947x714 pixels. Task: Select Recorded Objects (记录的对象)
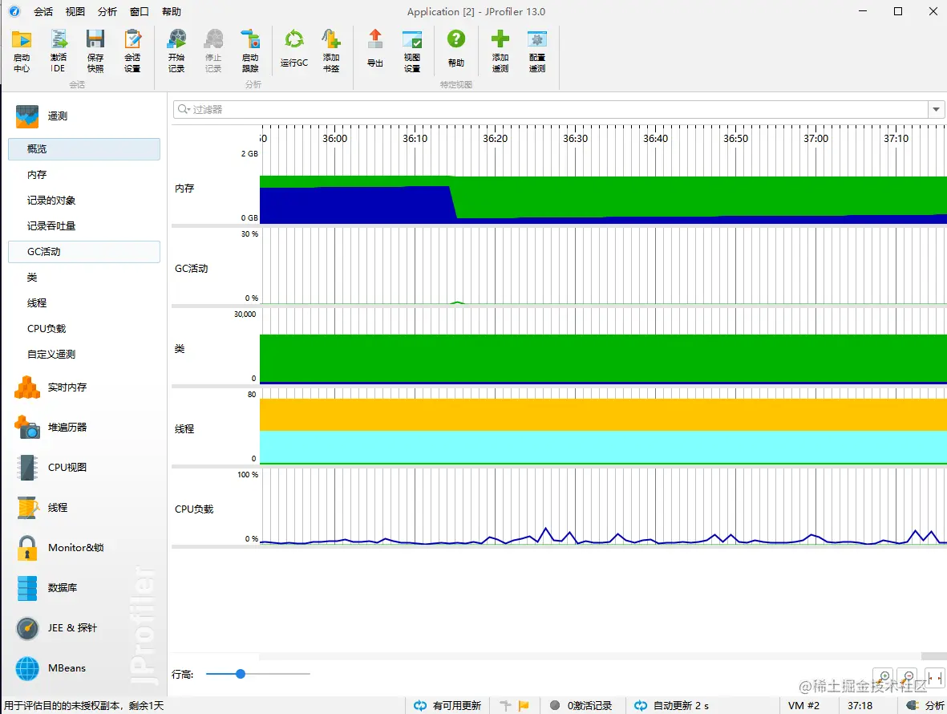click(84, 200)
